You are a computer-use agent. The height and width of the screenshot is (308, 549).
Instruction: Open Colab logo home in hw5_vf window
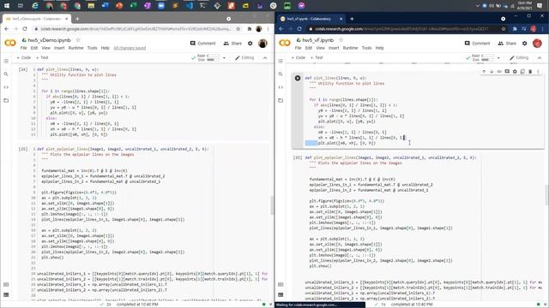coord(285,43)
